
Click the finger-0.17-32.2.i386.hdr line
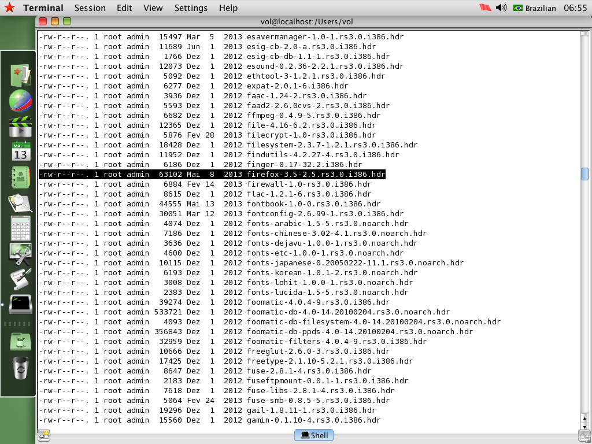click(x=201, y=165)
